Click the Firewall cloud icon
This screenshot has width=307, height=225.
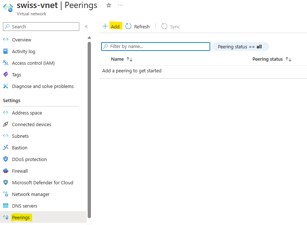coord(6,171)
